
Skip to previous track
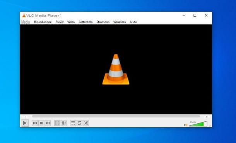pyautogui.click(x=35, y=123)
